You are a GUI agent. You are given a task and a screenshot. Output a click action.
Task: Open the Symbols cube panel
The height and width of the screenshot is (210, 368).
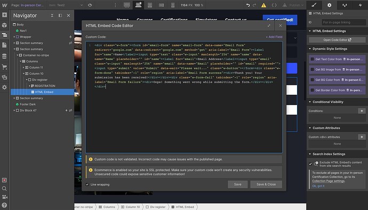coord(4,25)
